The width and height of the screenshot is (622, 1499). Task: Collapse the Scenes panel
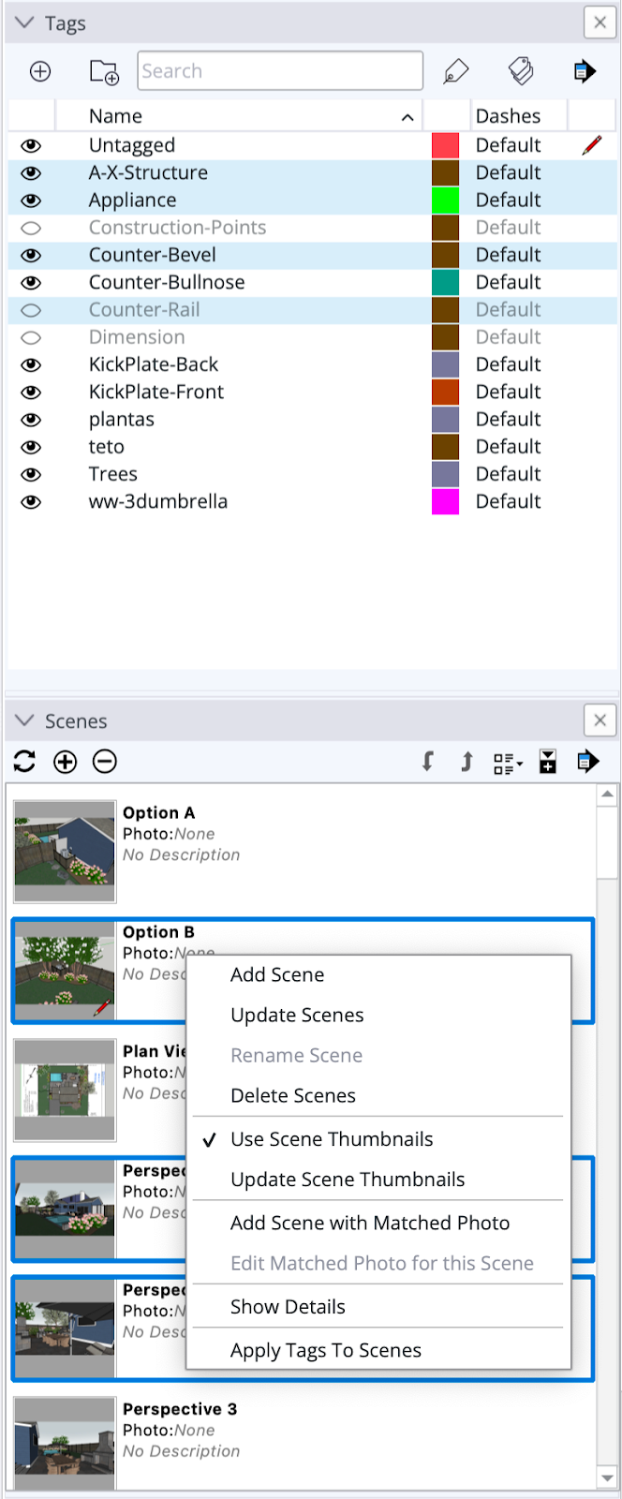[25, 721]
